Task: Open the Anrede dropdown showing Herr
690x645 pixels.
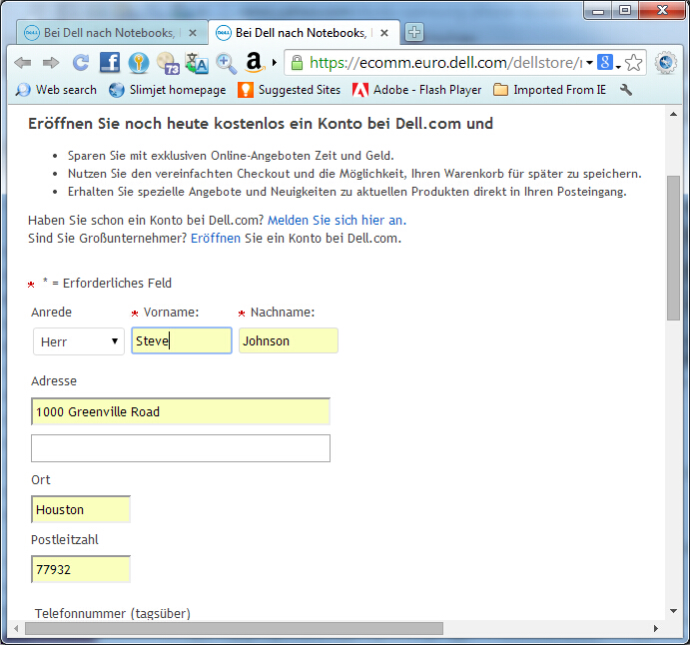Action: pos(79,341)
